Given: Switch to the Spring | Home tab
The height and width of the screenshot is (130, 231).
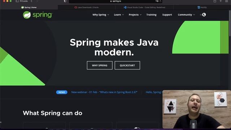Looking at the screenshot, I should pos(29,7).
